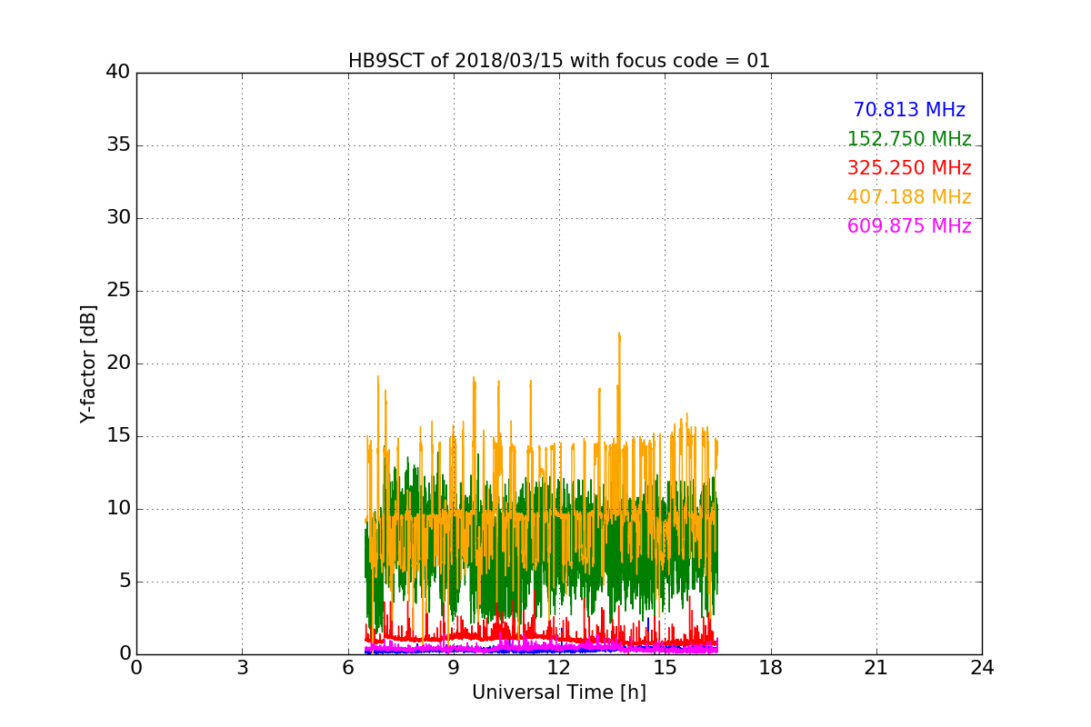Viewport: 1091px width, 727px height.
Task: Click the y-axis tick label 40
Action: (x=117, y=73)
